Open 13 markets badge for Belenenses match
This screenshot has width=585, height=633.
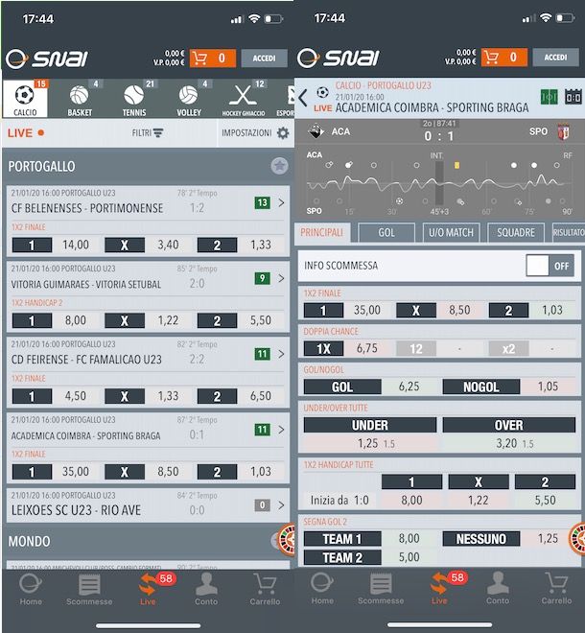[263, 202]
